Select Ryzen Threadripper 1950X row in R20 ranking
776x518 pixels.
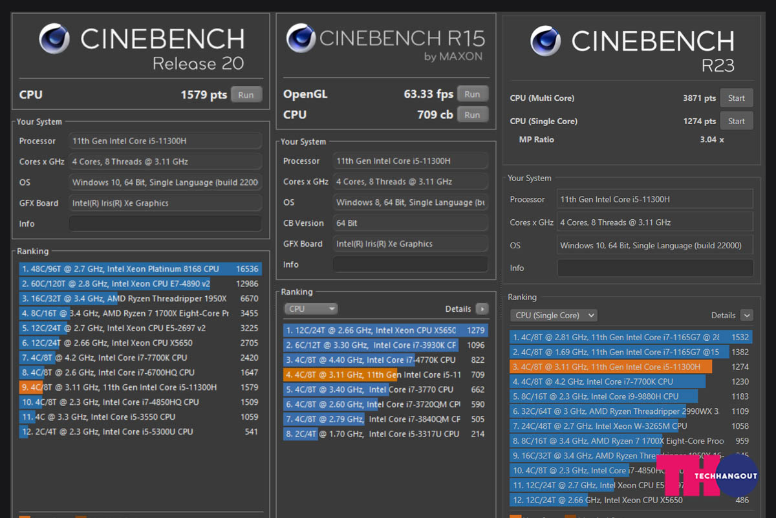tap(140, 299)
